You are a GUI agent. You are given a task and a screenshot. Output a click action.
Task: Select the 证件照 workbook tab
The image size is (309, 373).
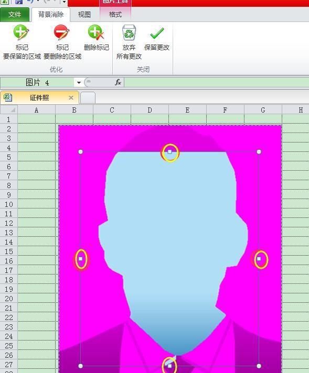[x=39, y=97]
